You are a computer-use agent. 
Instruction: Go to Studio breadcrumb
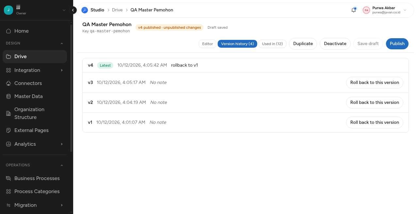point(97,10)
